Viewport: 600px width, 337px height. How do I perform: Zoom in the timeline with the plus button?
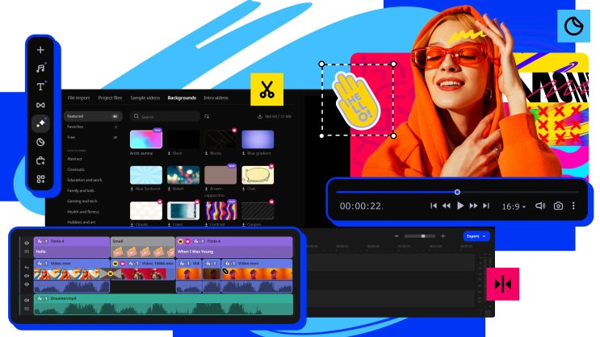[x=443, y=236]
